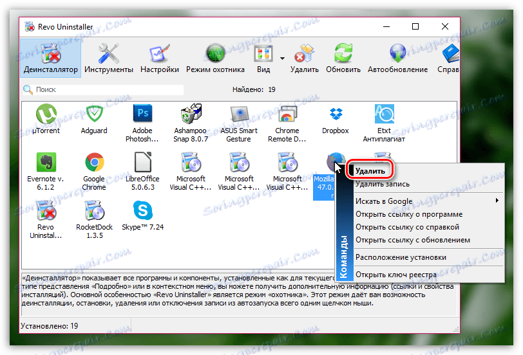
Task: Click the Удалить toolbar icon
Action: (304, 59)
